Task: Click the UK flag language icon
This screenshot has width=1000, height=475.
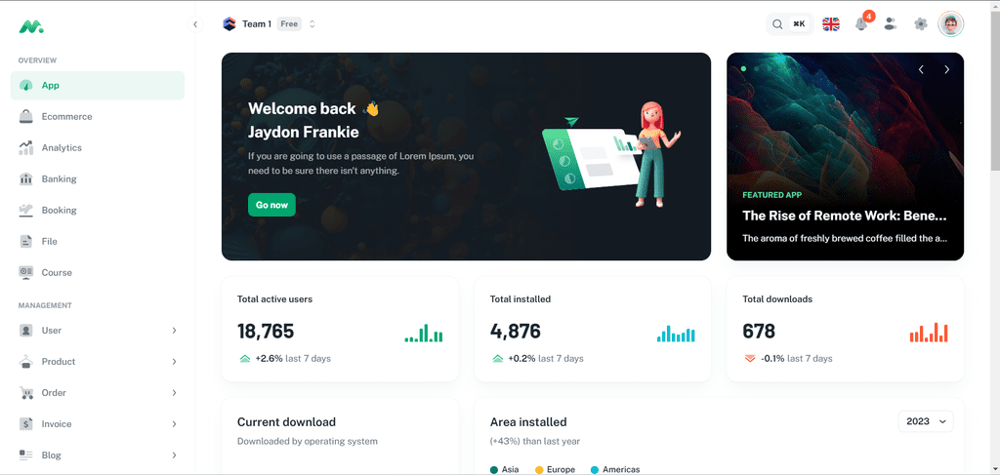Action: point(831,24)
